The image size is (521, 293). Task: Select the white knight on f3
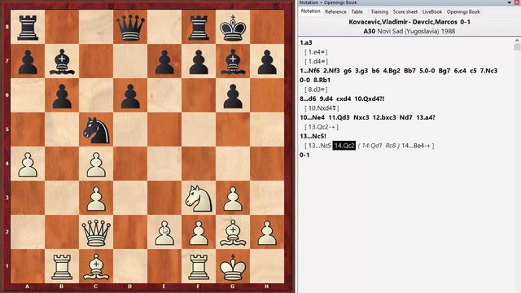(199, 198)
